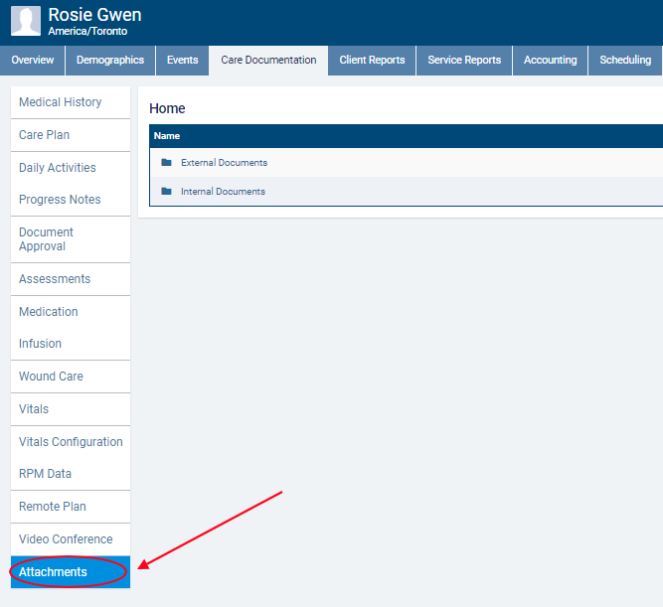This screenshot has height=607, width=663.
Task: Switch to the Overview tab
Action: pyautogui.click(x=33, y=61)
